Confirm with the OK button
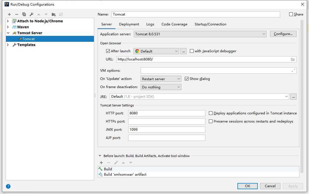This screenshot has height=194, width=309. pos(248,186)
